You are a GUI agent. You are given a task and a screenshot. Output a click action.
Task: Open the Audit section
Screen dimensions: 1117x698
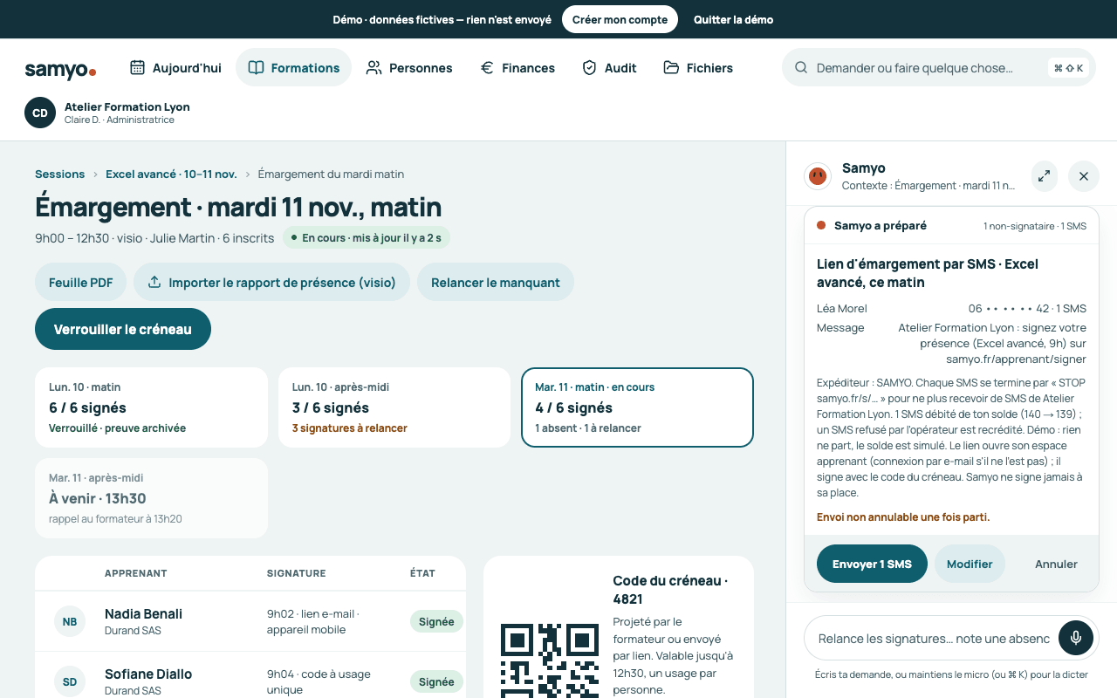[609, 67]
